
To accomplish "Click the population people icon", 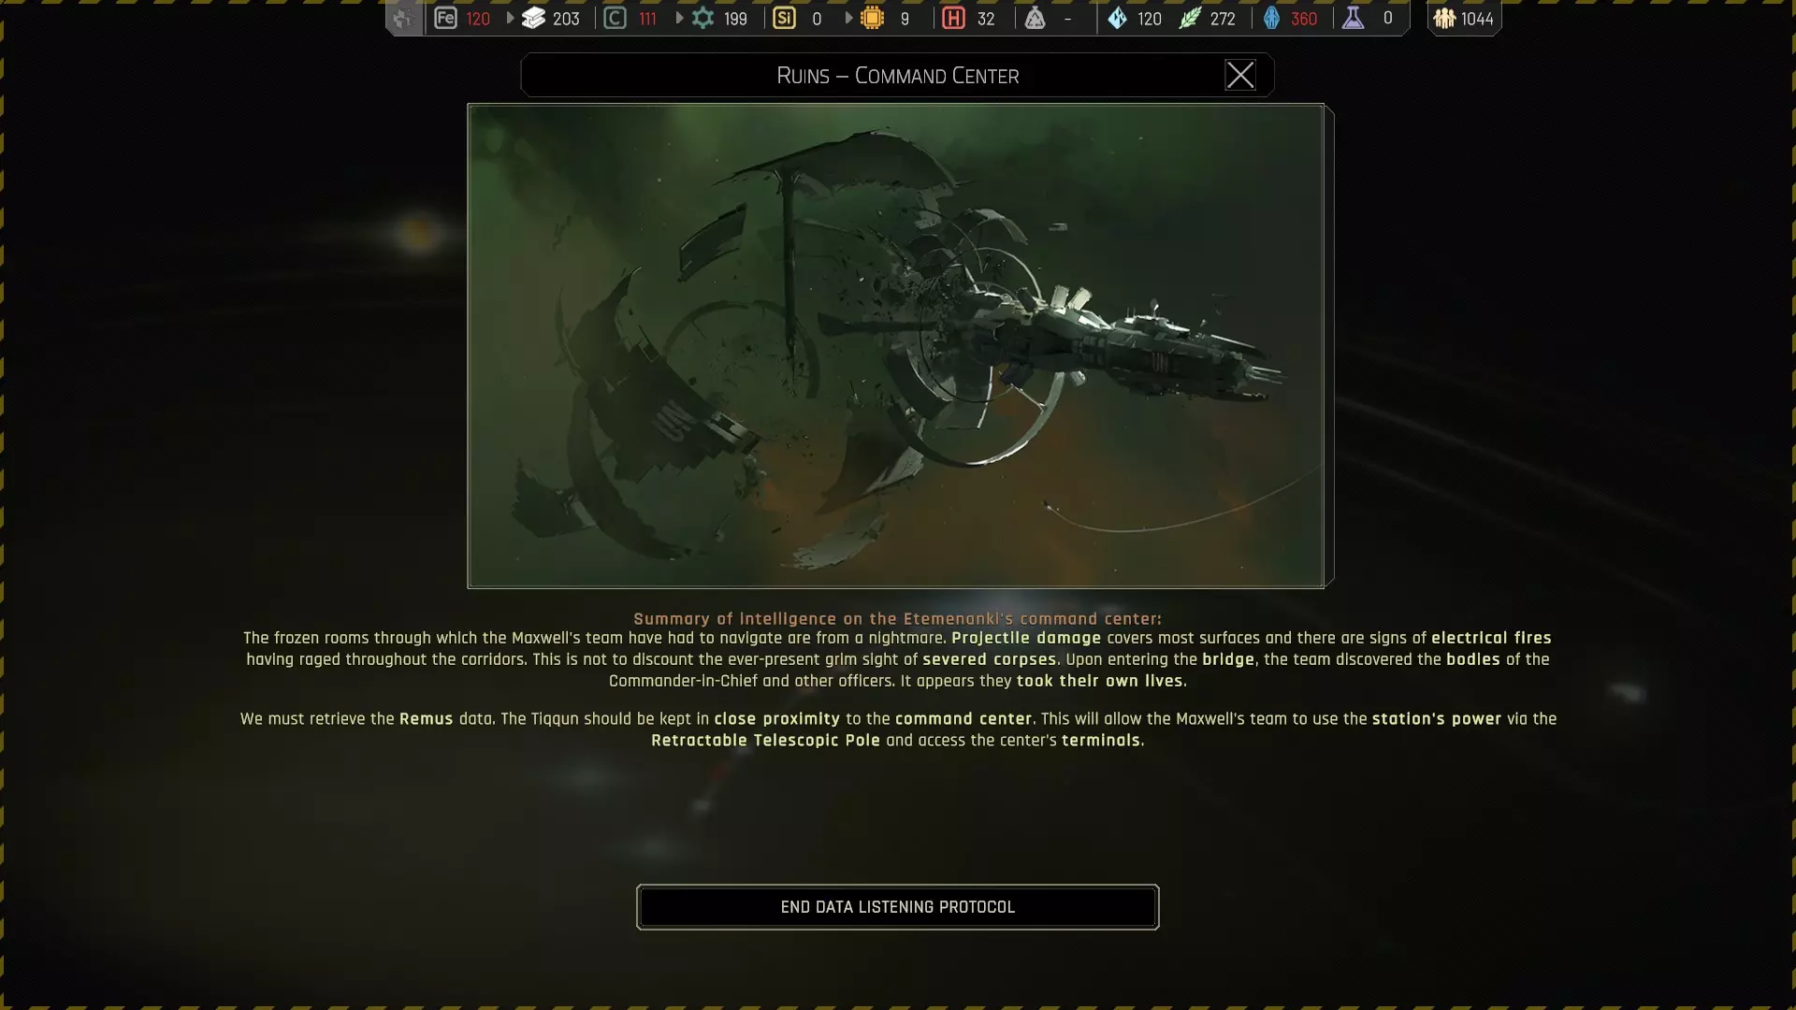I will (x=1444, y=19).
